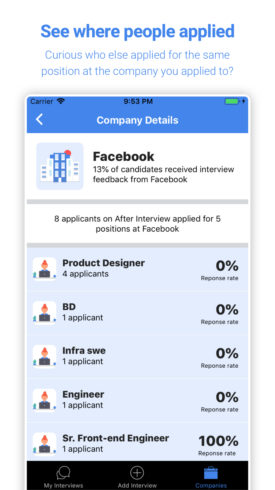Tap the Add Interview plus circle icon
275x490 pixels.
(137, 473)
